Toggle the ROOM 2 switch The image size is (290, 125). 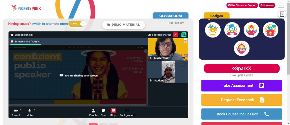77,24
